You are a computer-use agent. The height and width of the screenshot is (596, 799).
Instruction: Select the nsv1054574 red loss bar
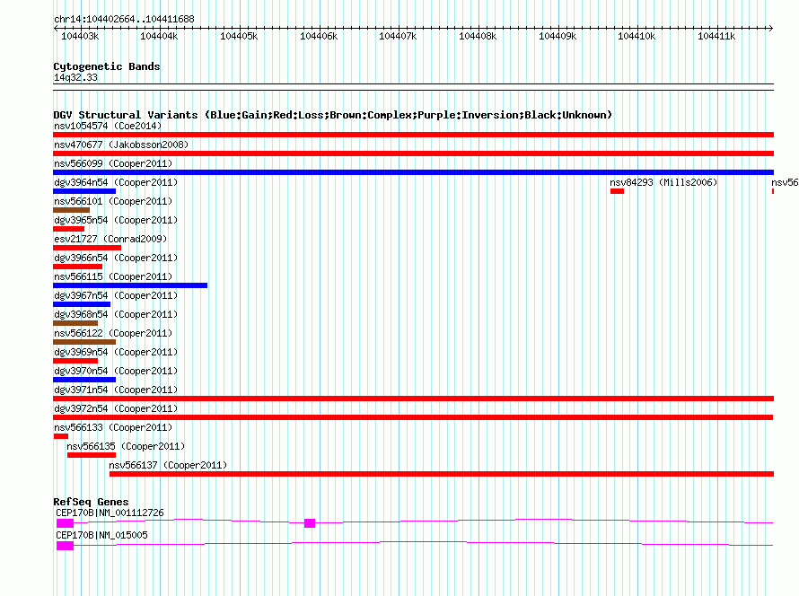(x=413, y=135)
